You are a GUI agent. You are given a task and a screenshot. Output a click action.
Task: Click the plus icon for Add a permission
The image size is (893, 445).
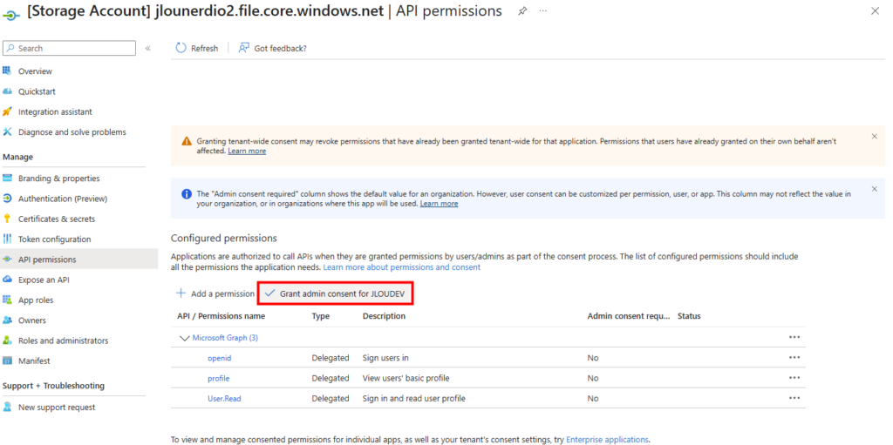click(181, 293)
